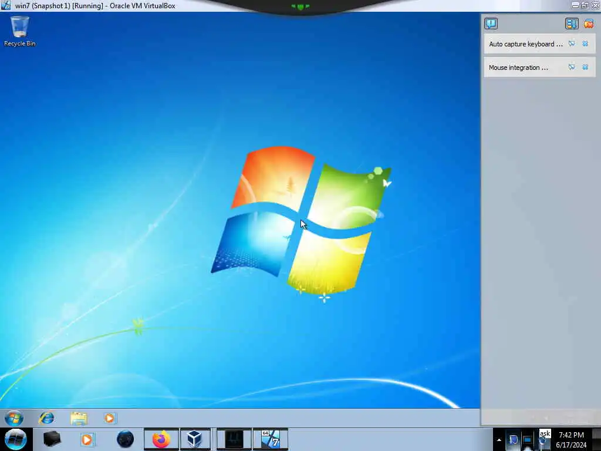Open help for Auto capture keyboard notification
The width and height of the screenshot is (601, 451).
[572, 43]
